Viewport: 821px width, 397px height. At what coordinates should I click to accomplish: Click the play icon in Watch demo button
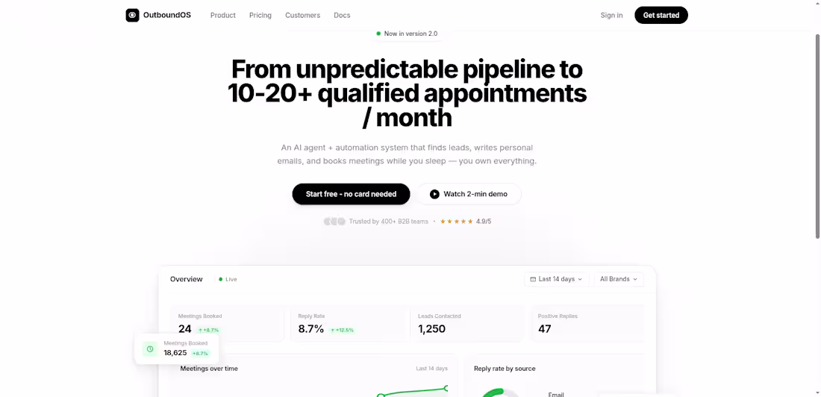coord(434,194)
